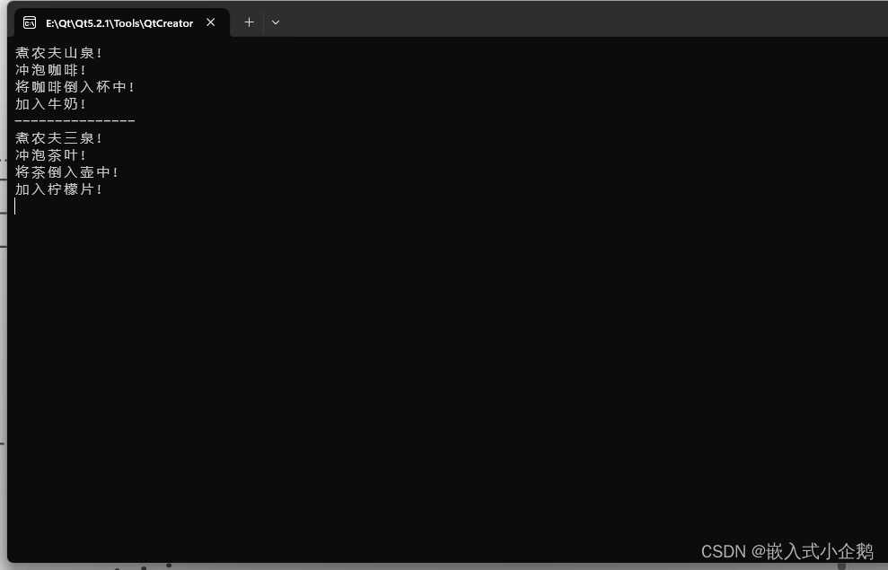Click the line '冲泡茶叶!'

(50, 155)
